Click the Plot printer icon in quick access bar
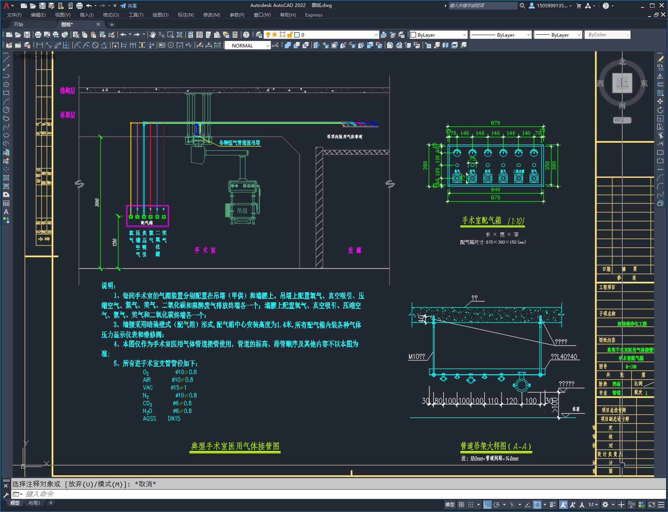This screenshot has width=668, height=512. 79,5
